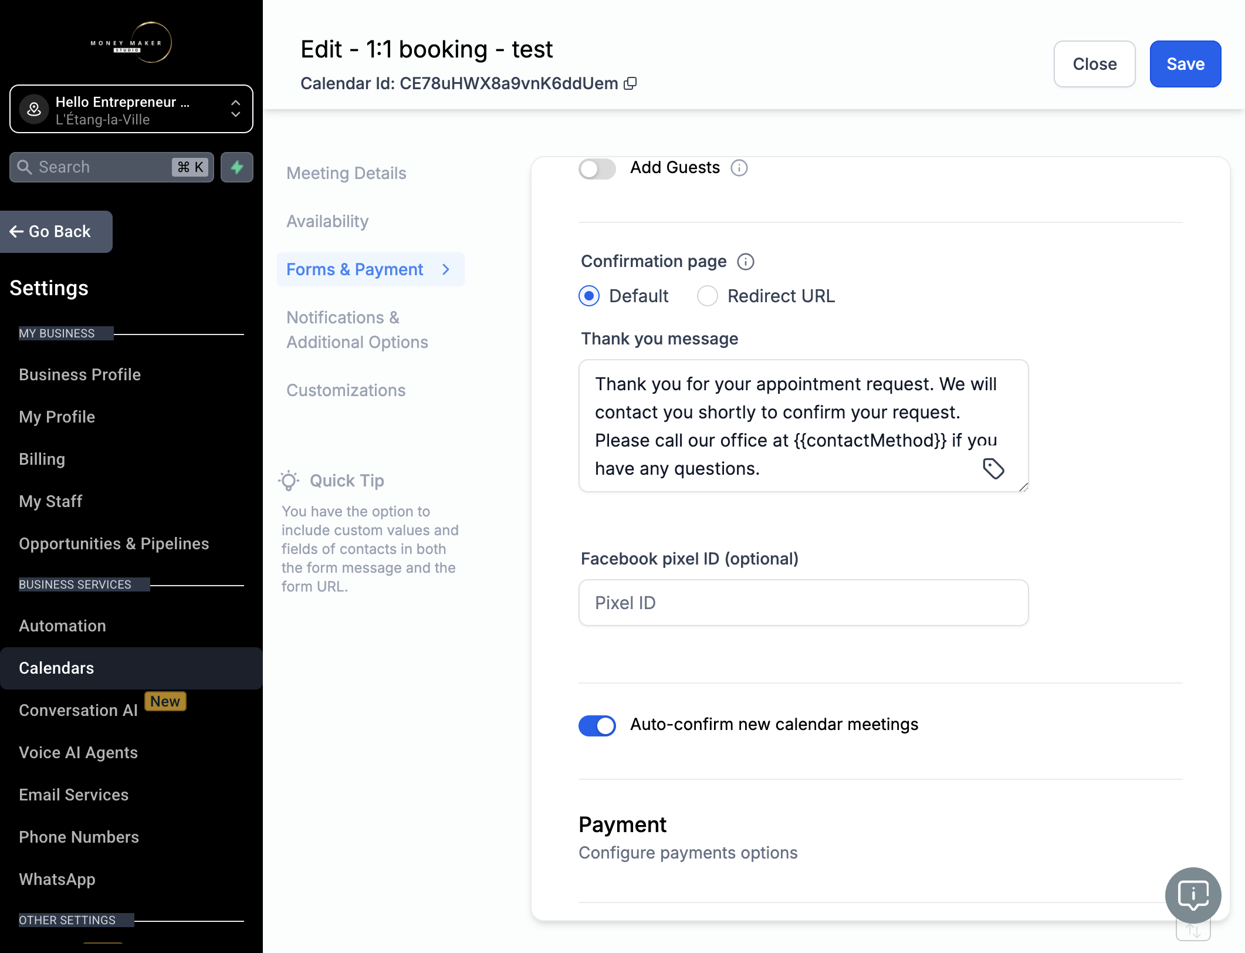Click into the Thank you message text area
The height and width of the screenshot is (953, 1245).
coord(803,426)
